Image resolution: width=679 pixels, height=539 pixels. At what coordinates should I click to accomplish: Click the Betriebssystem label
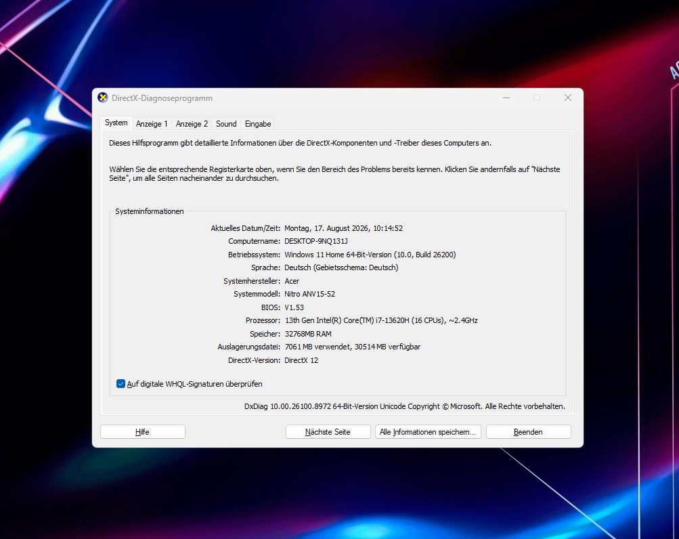tap(254, 255)
